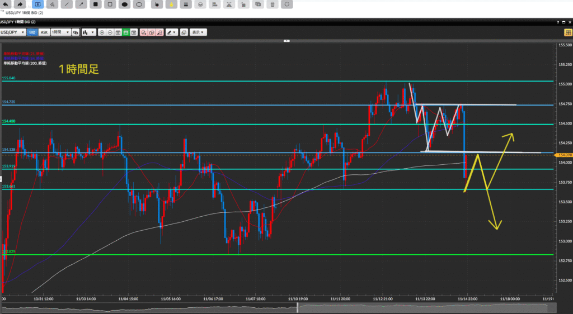Select the arrow drawing tool

(x=82, y=4)
